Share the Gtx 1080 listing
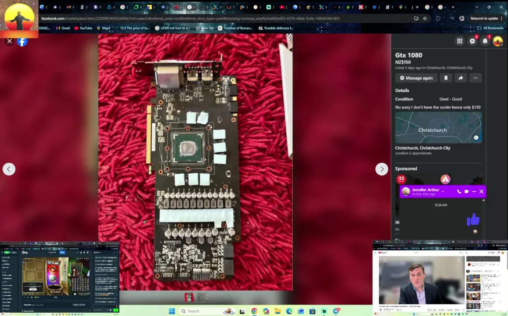Viewport: 508px width, 316px height. coord(461,78)
